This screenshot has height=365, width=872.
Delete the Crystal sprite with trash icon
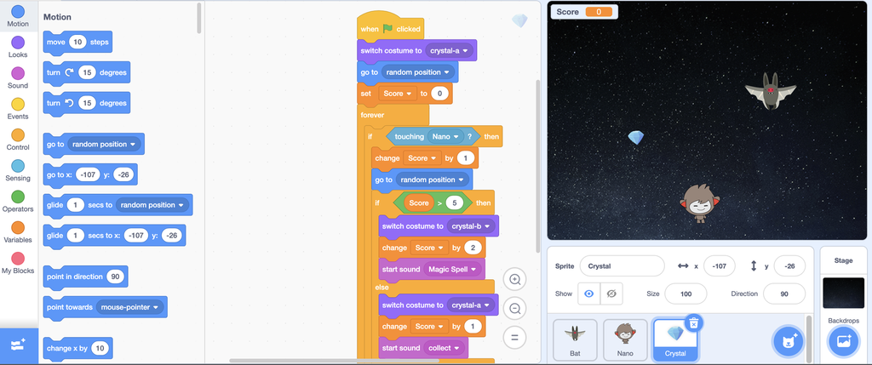click(x=694, y=322)
